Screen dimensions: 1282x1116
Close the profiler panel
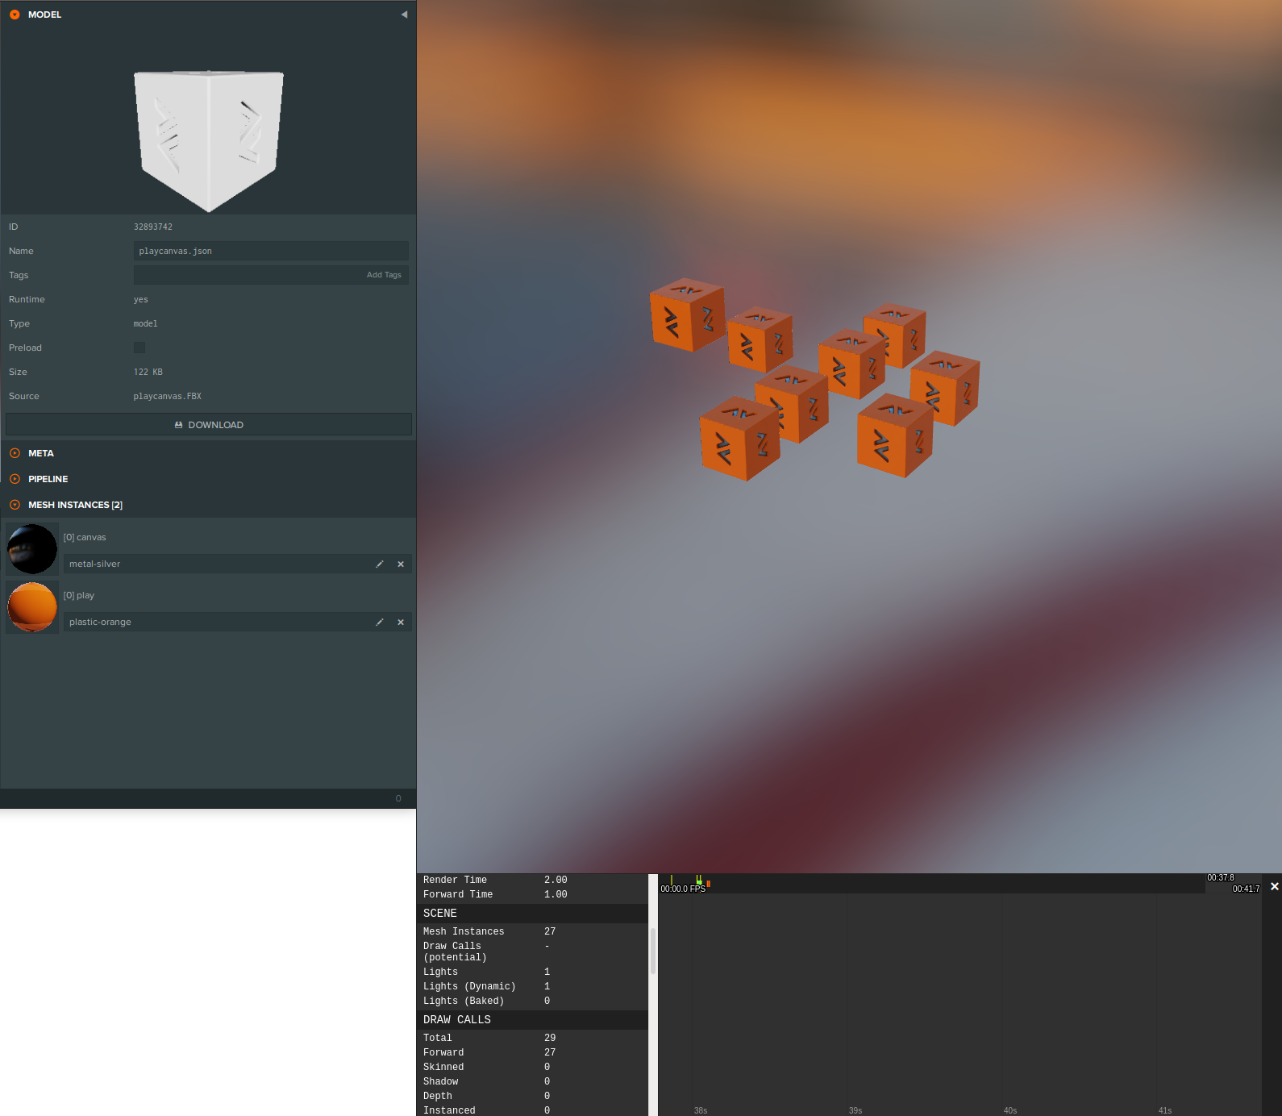pos(1275,886)
